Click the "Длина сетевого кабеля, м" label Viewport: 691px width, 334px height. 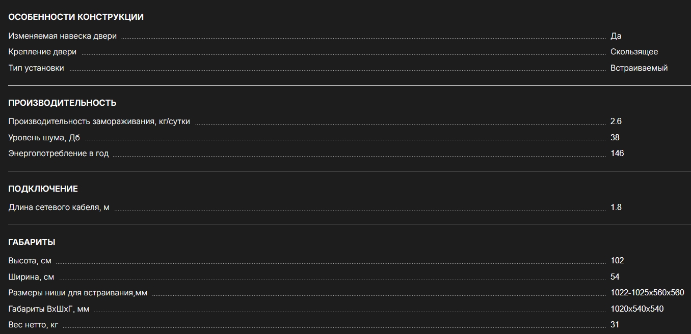click(59, 207)
